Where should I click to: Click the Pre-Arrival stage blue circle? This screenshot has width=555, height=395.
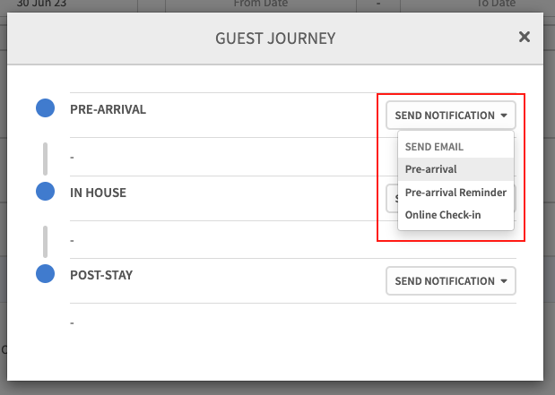click(45, 109)
